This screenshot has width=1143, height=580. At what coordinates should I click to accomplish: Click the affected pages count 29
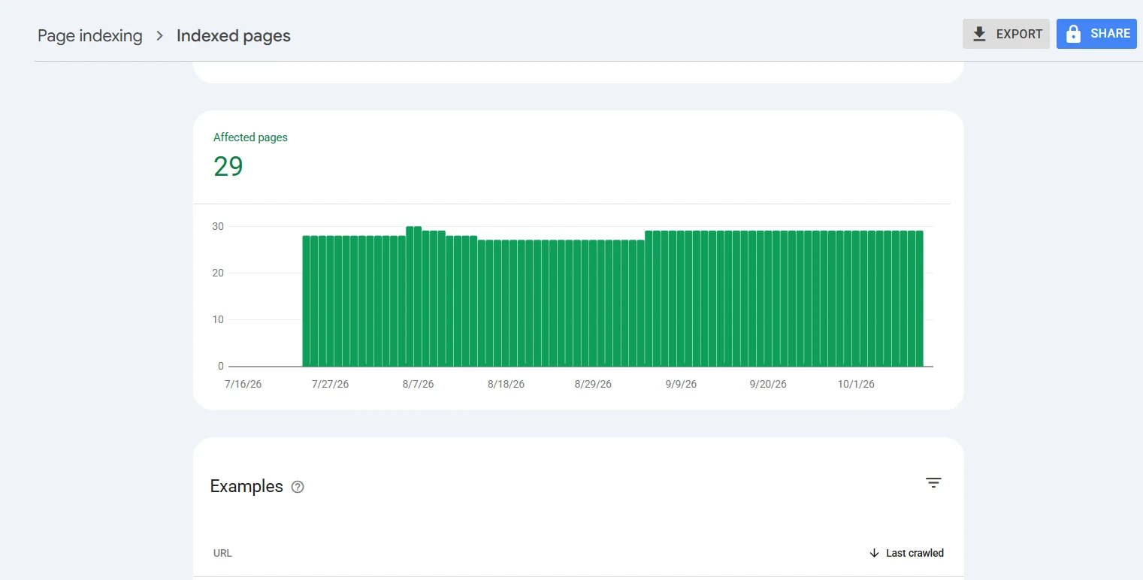pos(228,166)
